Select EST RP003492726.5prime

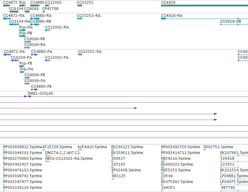tap(180, 147)
